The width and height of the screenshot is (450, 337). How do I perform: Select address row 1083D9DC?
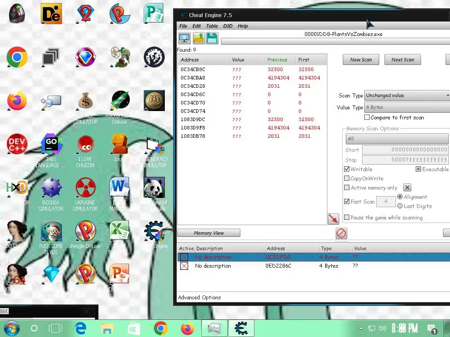[x=252, y=119]
